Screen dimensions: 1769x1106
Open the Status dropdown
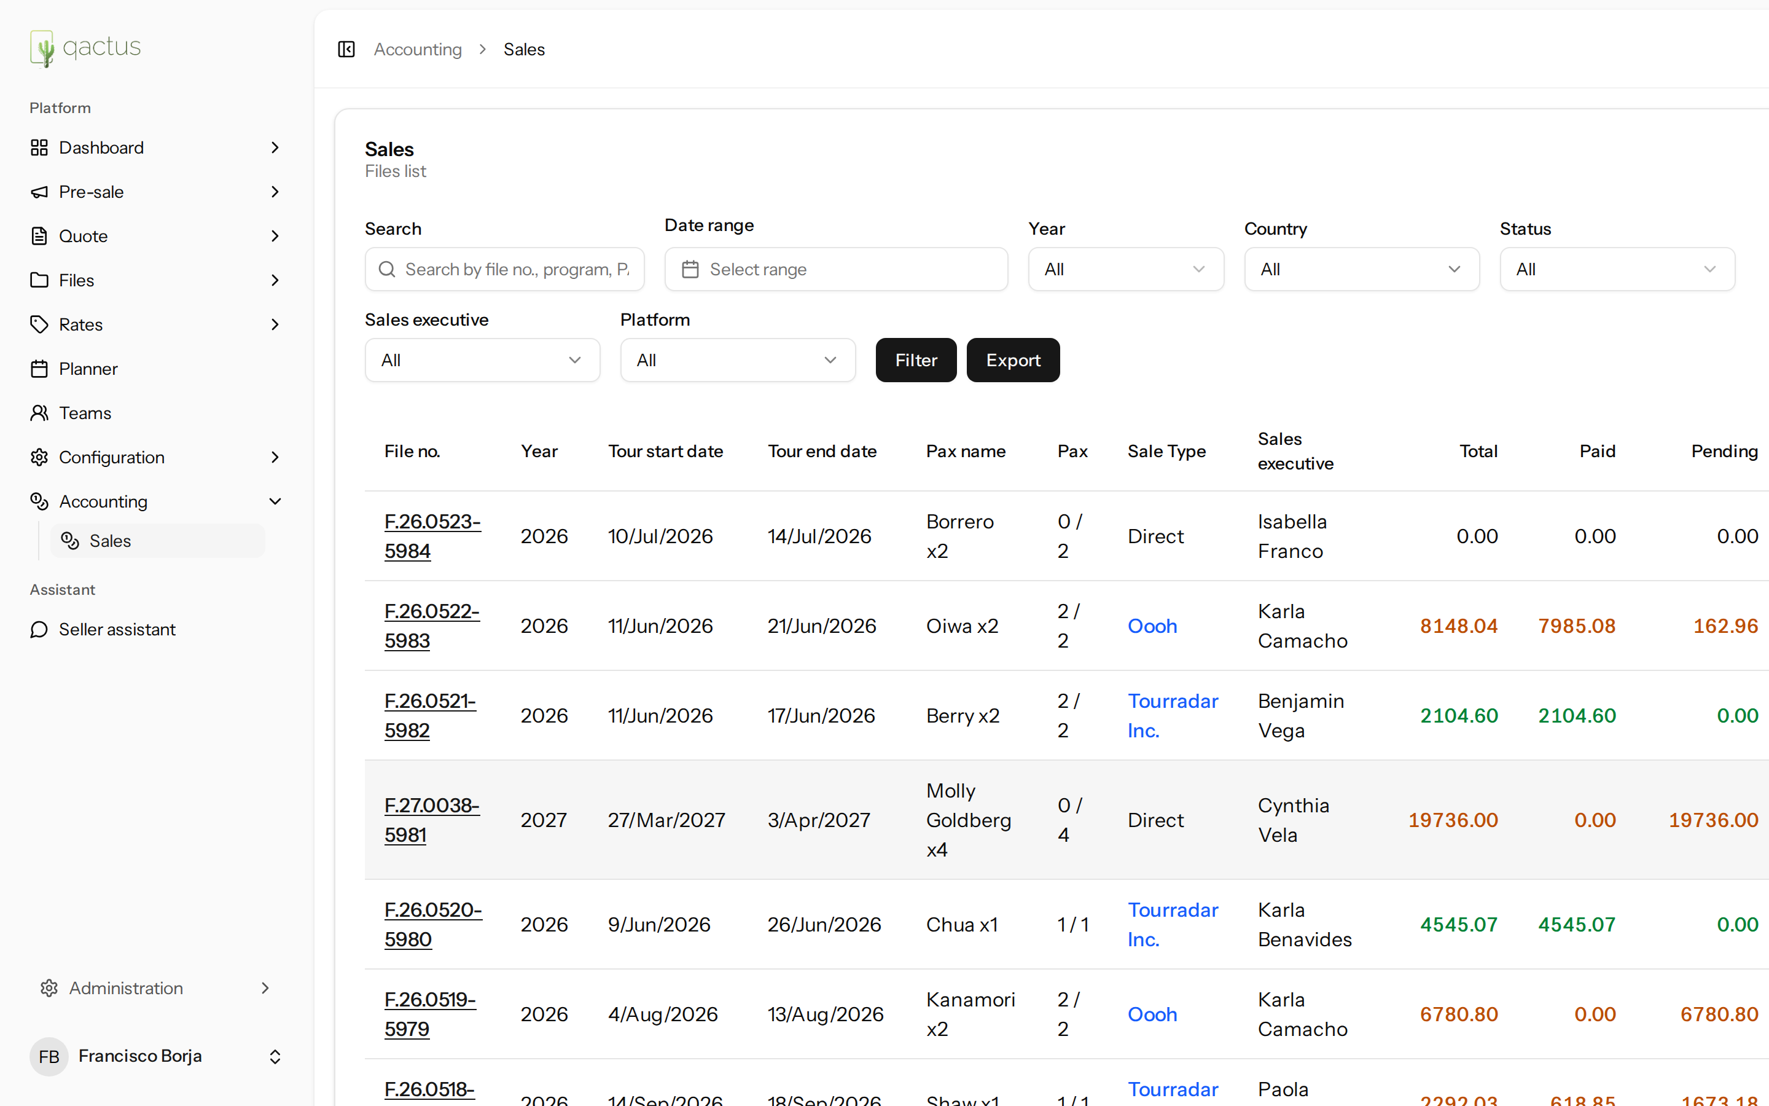pyautogui.click(x=1617, y=269)
